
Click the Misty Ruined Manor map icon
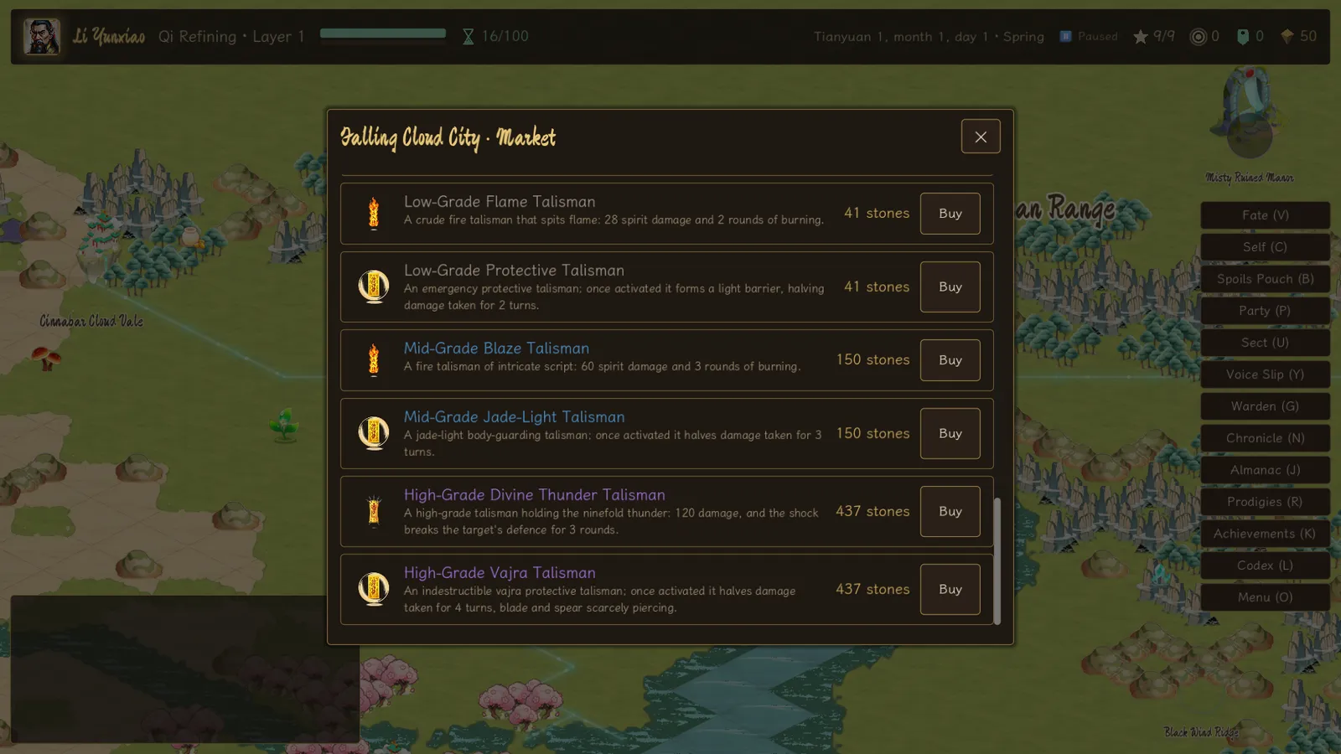[x=1249, y=114]
